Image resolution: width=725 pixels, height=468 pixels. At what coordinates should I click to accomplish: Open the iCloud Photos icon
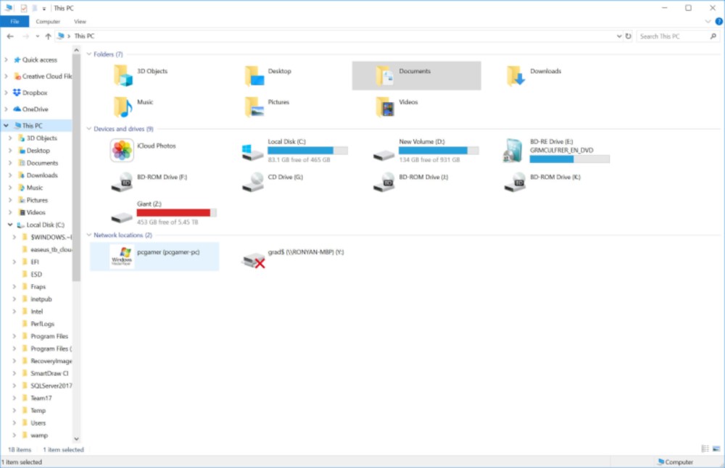pos(122,151)
